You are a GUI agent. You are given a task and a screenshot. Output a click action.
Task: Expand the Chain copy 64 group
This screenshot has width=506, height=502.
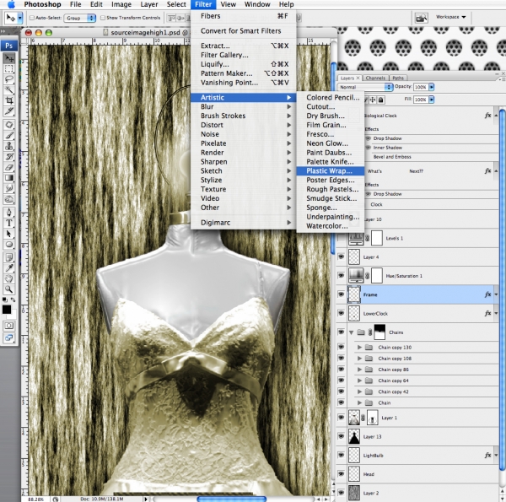click(359, 381)
